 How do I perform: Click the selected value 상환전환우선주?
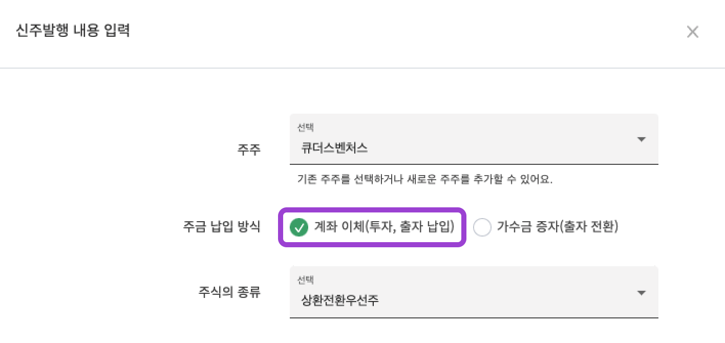pos(340,300)
